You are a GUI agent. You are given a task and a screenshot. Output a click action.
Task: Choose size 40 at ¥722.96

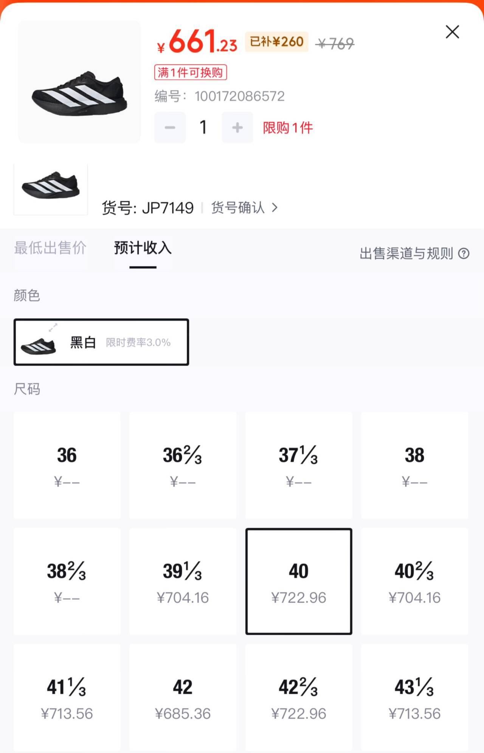click(x=299, y=581)
